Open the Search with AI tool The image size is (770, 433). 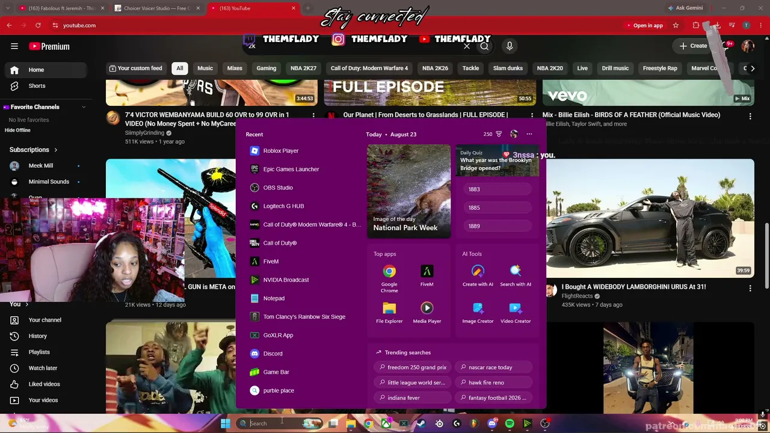pos(516,276)
